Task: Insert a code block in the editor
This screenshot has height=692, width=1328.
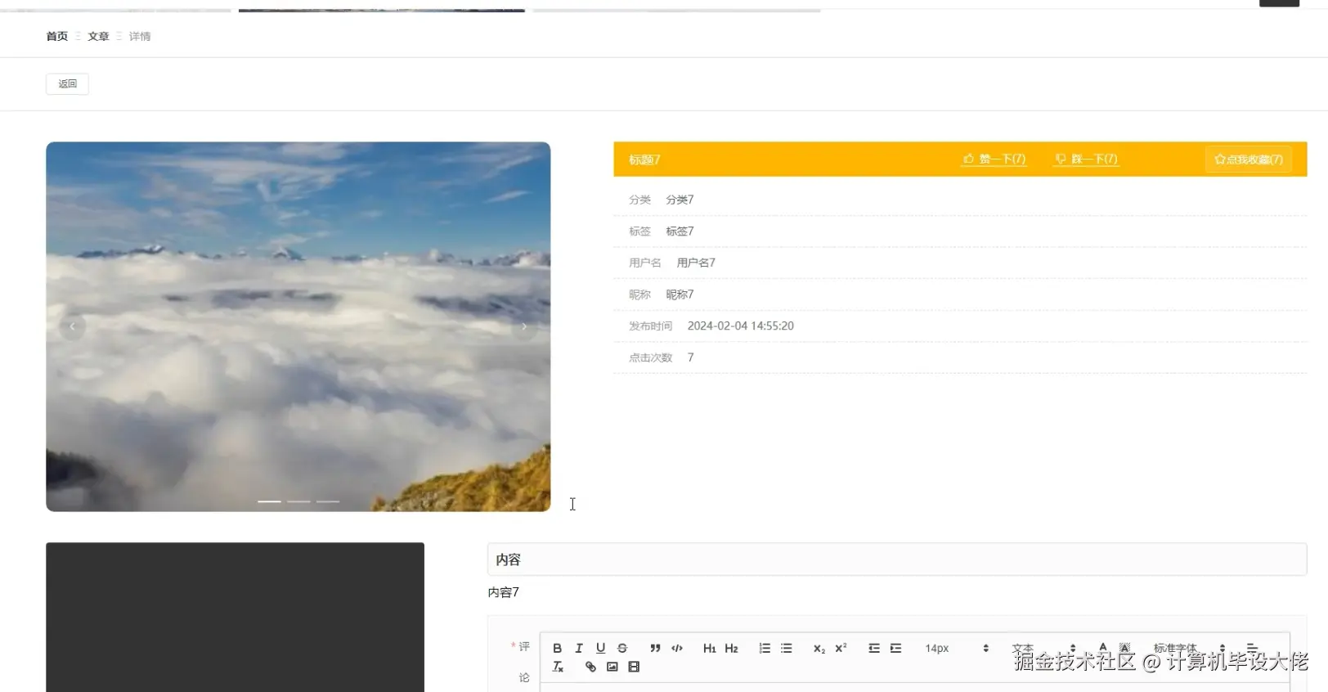Action: click(x=677, y=648)
